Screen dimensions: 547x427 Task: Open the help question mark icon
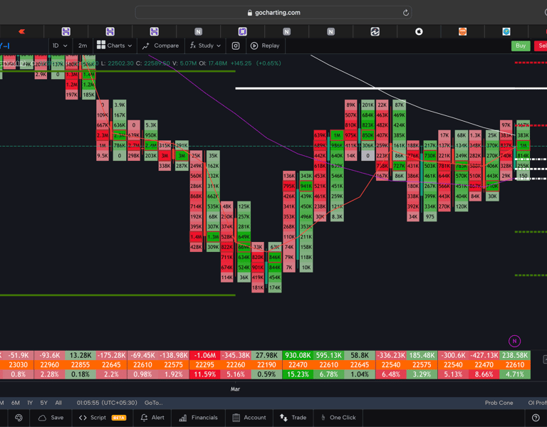point(536,418)
